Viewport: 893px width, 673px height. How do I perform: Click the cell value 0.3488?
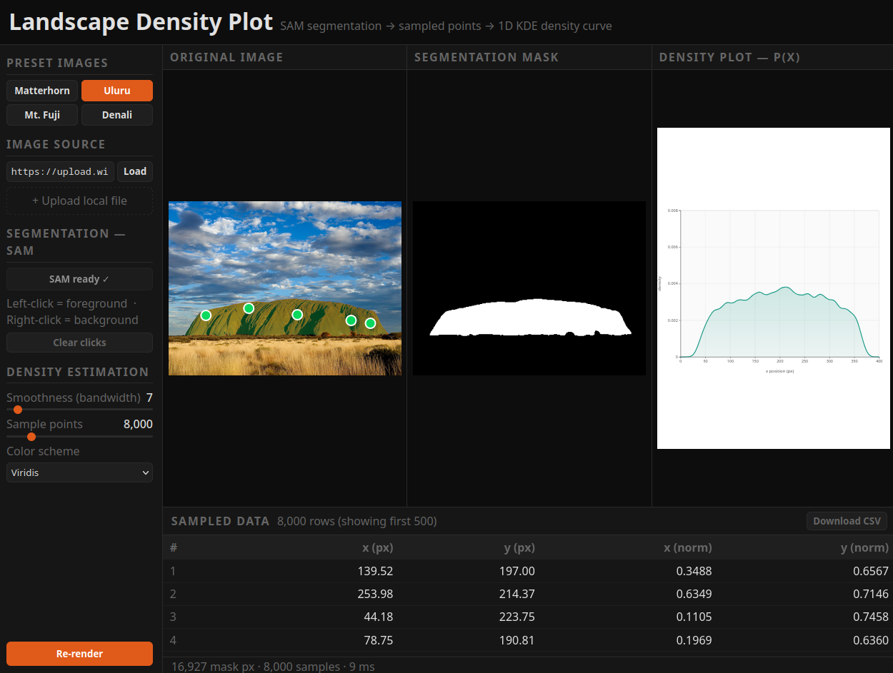[x=694, y=571]
